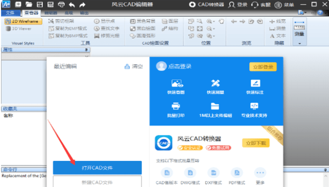The height and width of the screenshot is (187, 329).
Task: Click the print icon in the title bar
Action: [61, 5]
